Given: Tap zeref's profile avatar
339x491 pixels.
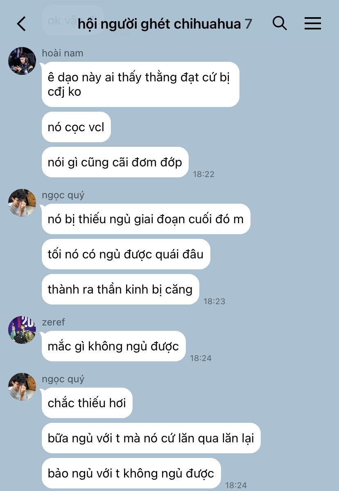Looking at the screenshot, I should 22,330.
